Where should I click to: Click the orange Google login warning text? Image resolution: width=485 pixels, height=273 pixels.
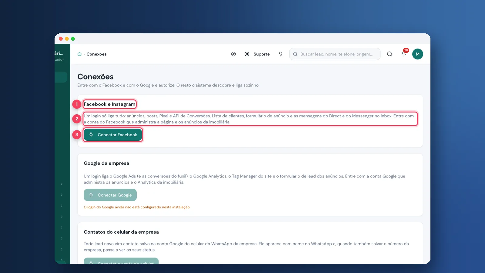137,207
